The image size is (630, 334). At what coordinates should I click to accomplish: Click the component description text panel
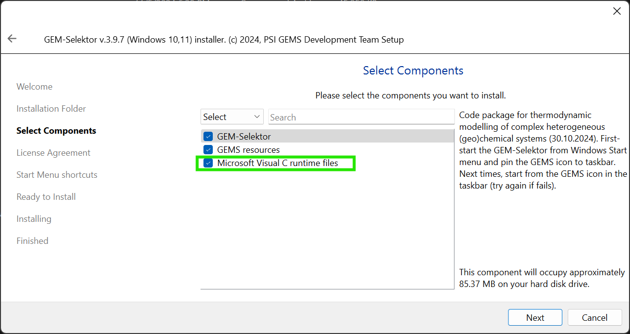coord(543,150)
